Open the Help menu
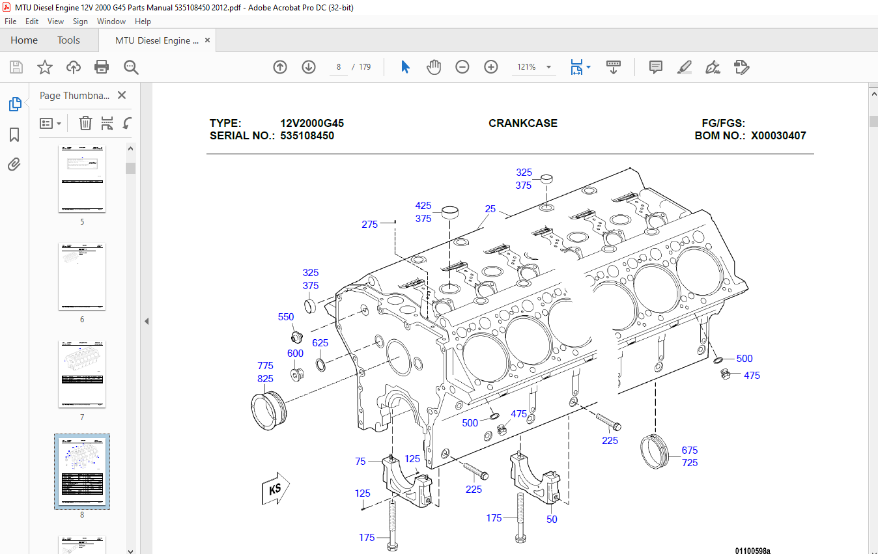 pyautogui.click(x=143, y=21)
